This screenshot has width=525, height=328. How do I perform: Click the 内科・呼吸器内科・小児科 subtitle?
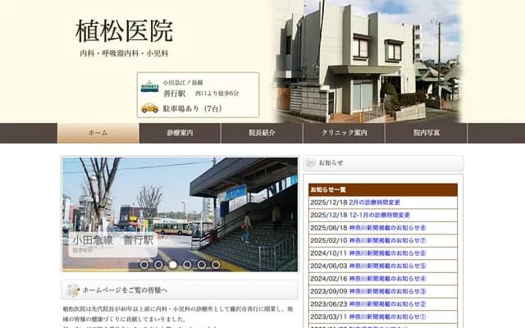coord(124,53)
